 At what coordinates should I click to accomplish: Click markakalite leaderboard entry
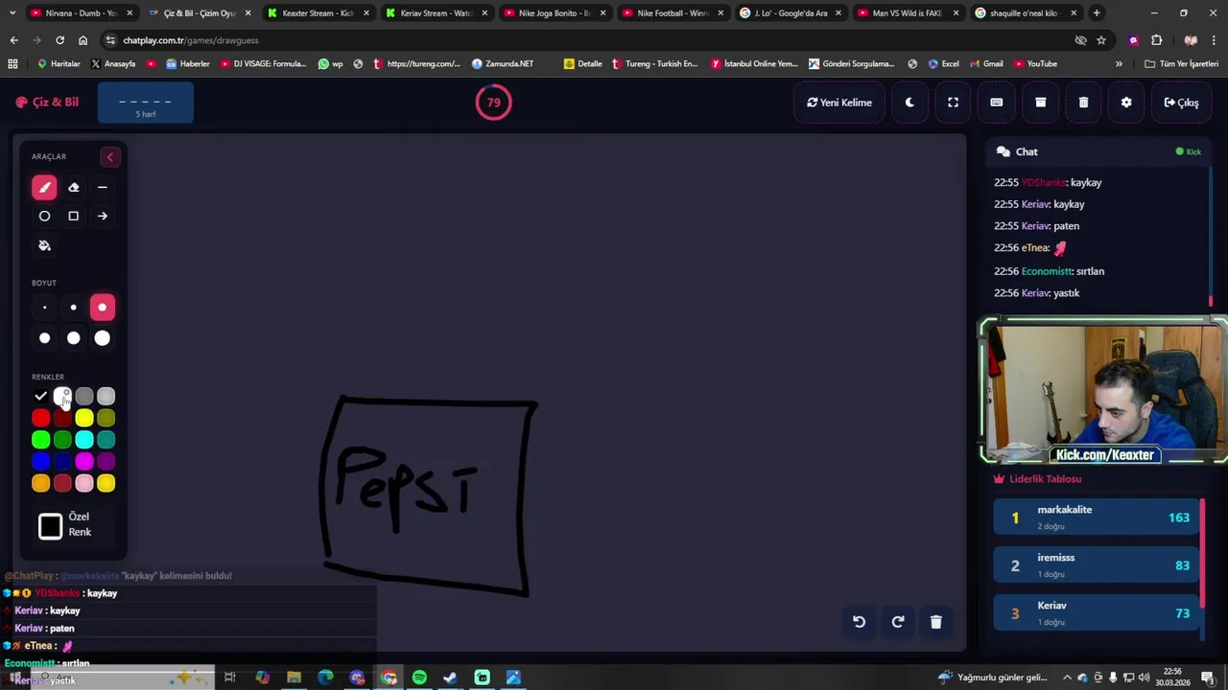click(1097, 517)
